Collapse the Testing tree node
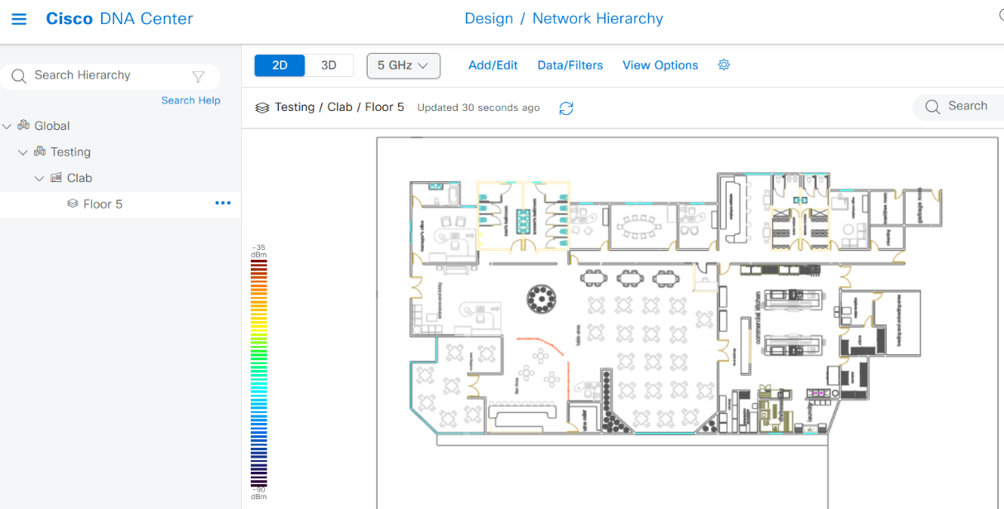This screenshot has width=1004, height=509. [x=23, y=152]
